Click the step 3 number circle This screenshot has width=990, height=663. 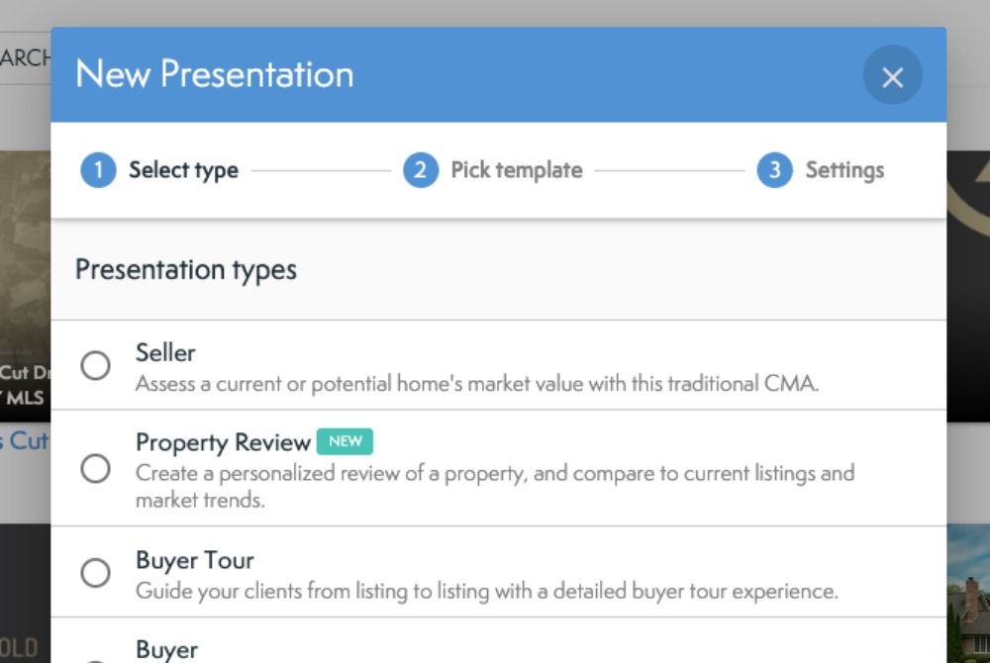(774, 170)
